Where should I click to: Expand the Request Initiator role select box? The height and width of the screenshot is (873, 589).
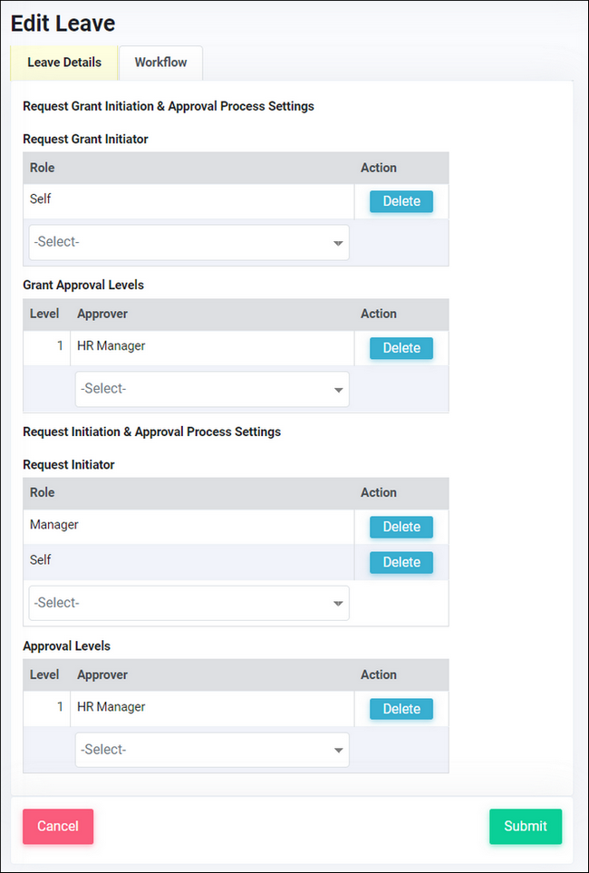coord(188,603)
